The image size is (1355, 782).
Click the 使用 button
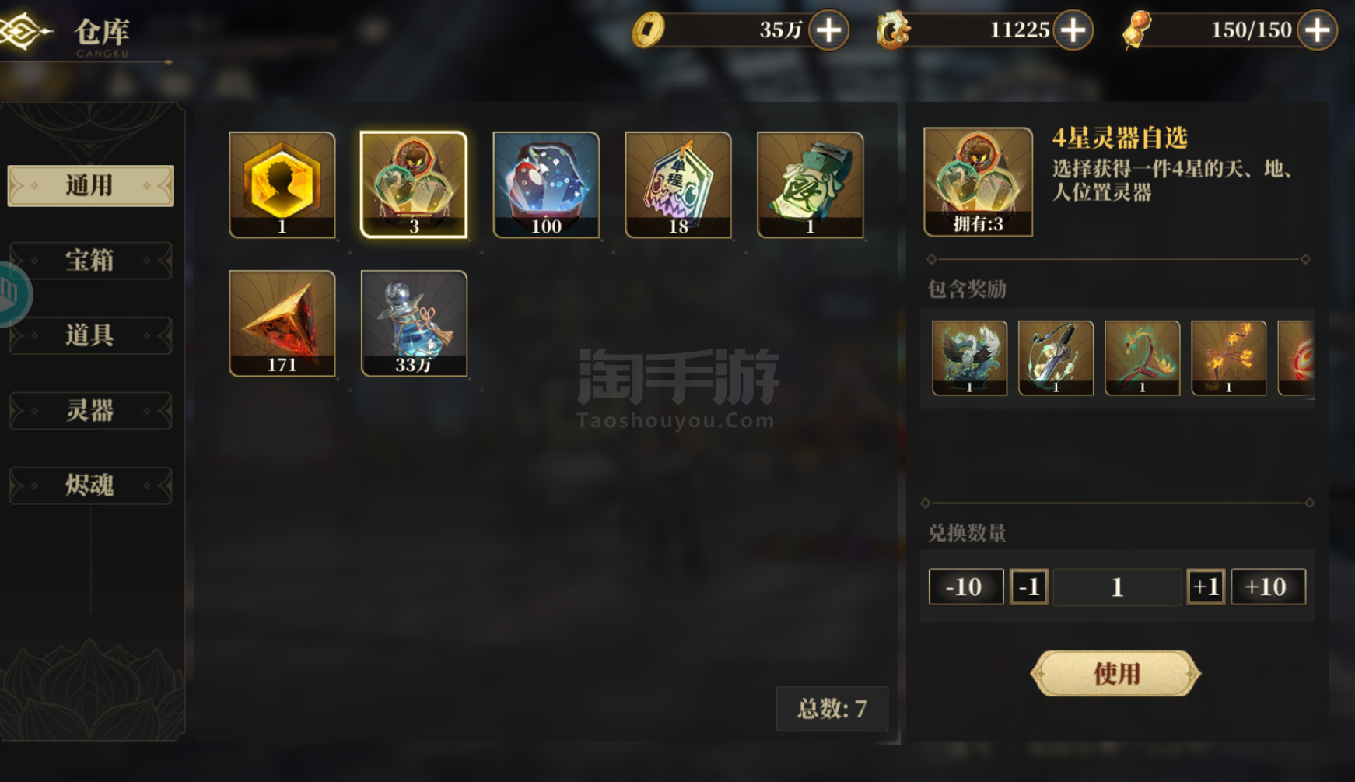click(1116, 673)
